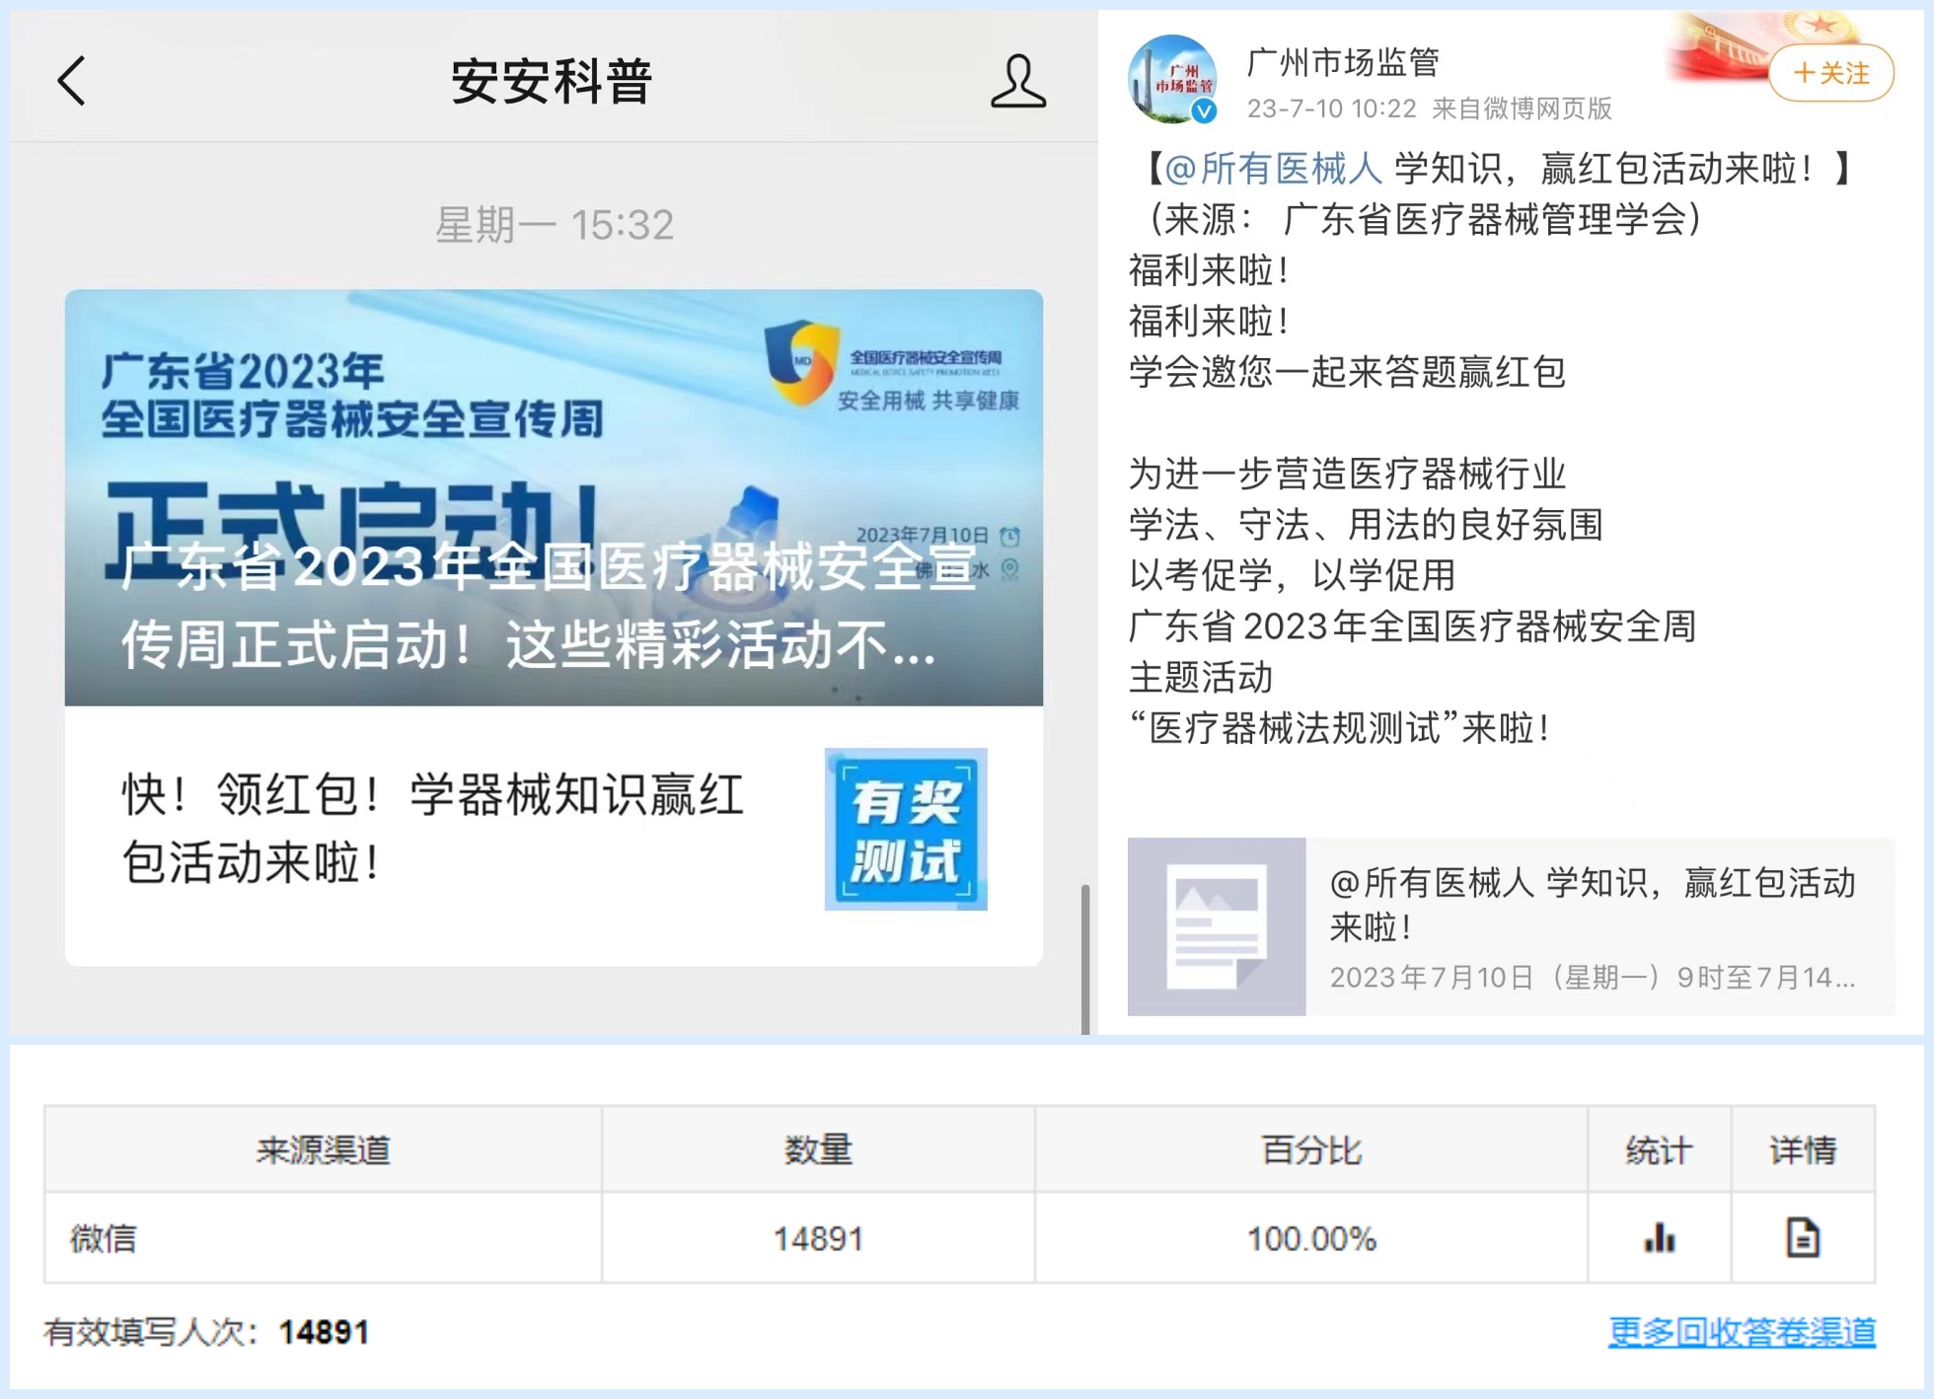Open details document icon for 微信 row
Viewport: 1934px width, 1399px height.
[1803, 1237]
